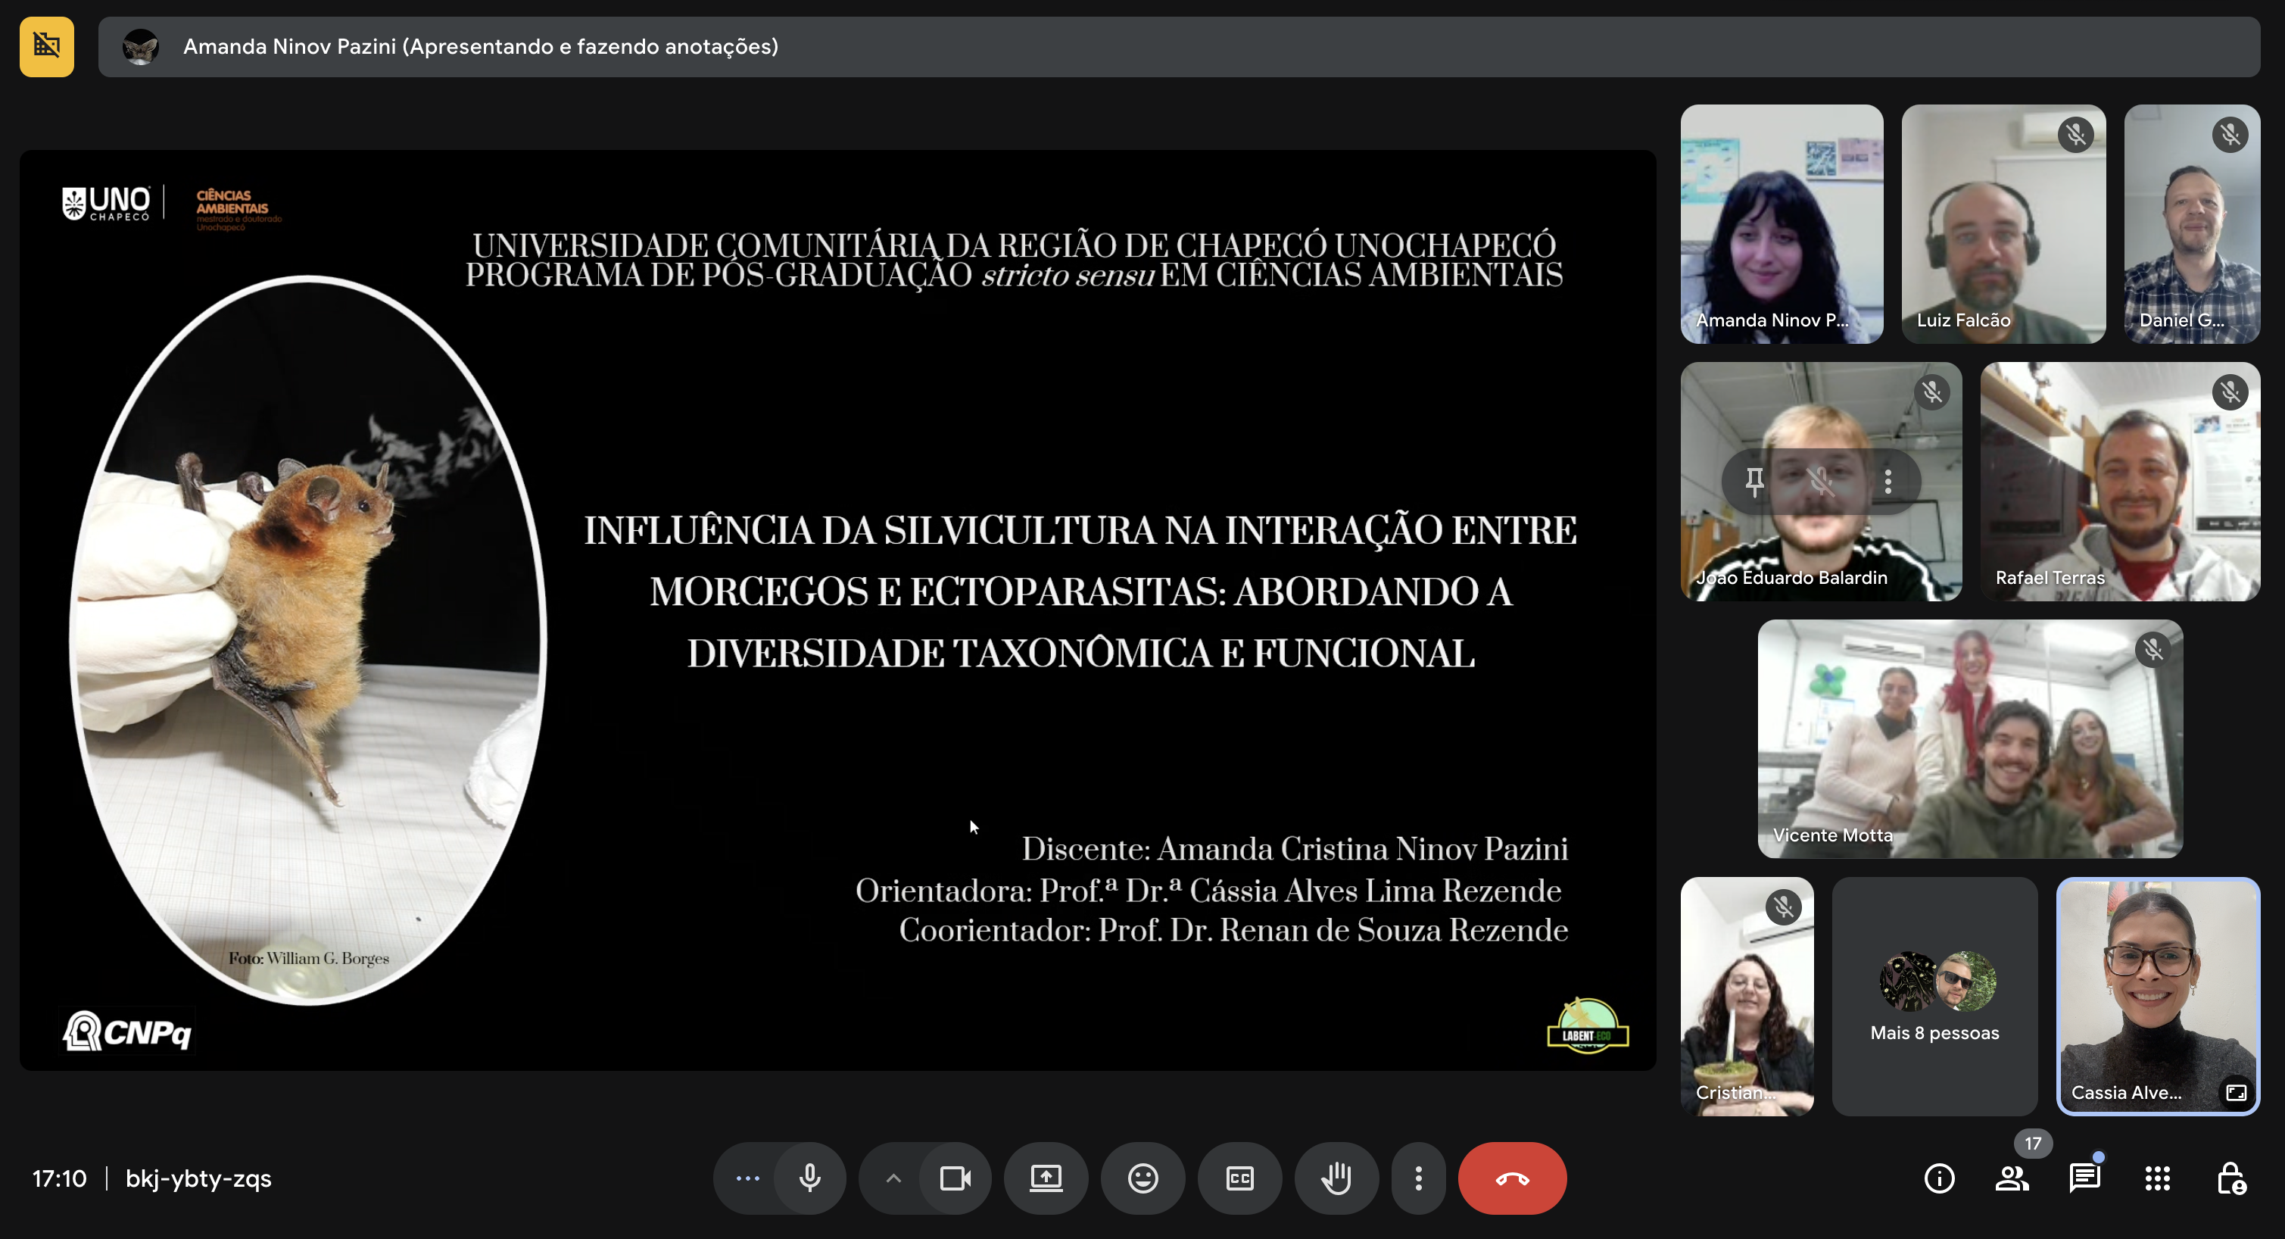Open audio settings three-dots button
This screenshot has width=2285, height=1239.
tap(748, 1178)
